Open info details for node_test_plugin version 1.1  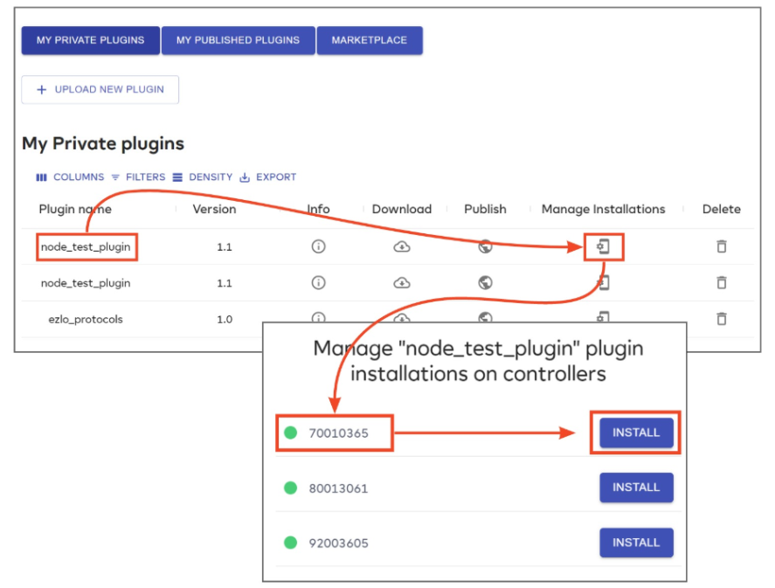[318, 246]
